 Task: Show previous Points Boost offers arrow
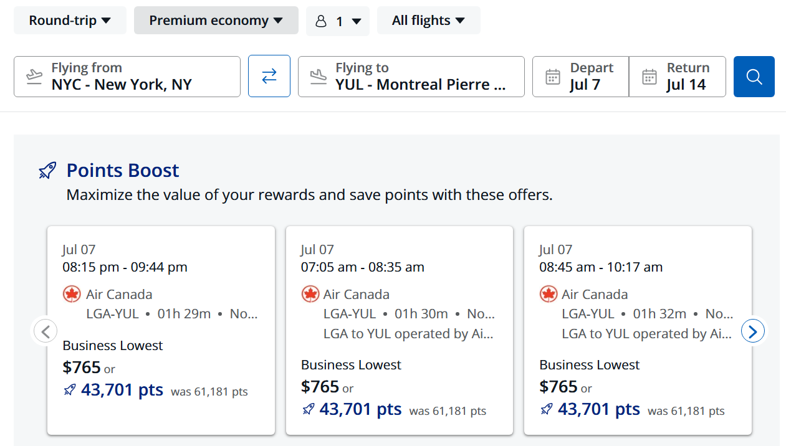(45, 331)
